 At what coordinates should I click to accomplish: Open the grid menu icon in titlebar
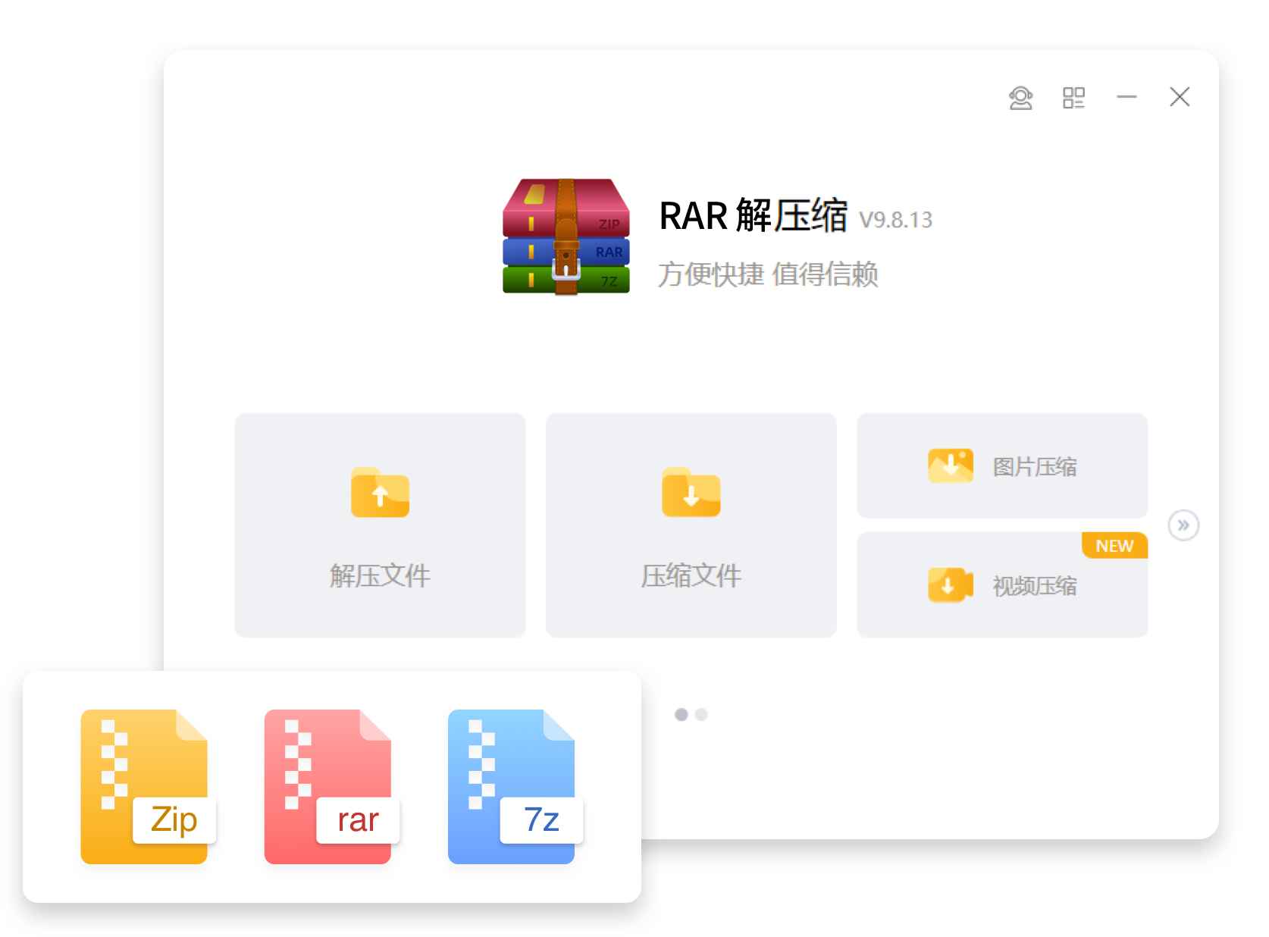coord(1073,98)
